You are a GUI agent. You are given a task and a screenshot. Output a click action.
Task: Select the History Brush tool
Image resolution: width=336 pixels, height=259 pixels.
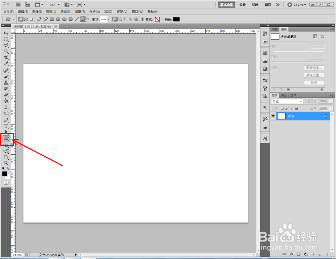pyautogui.click(x=6, y=89)
